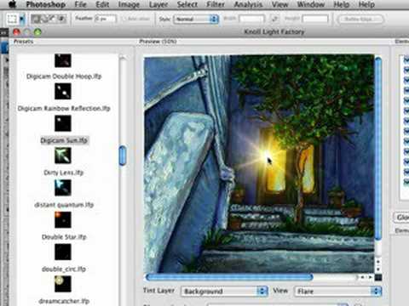Open the Select menu
The width and height of the screenshot is (409, 306).
point(187,4)
